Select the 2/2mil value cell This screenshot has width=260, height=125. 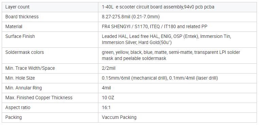tap(177, 68)
